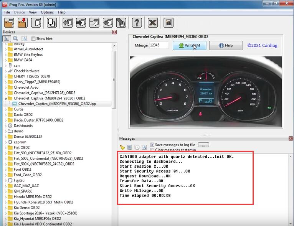Select the BMW Bike Keyless folder

tap(28, 54)
